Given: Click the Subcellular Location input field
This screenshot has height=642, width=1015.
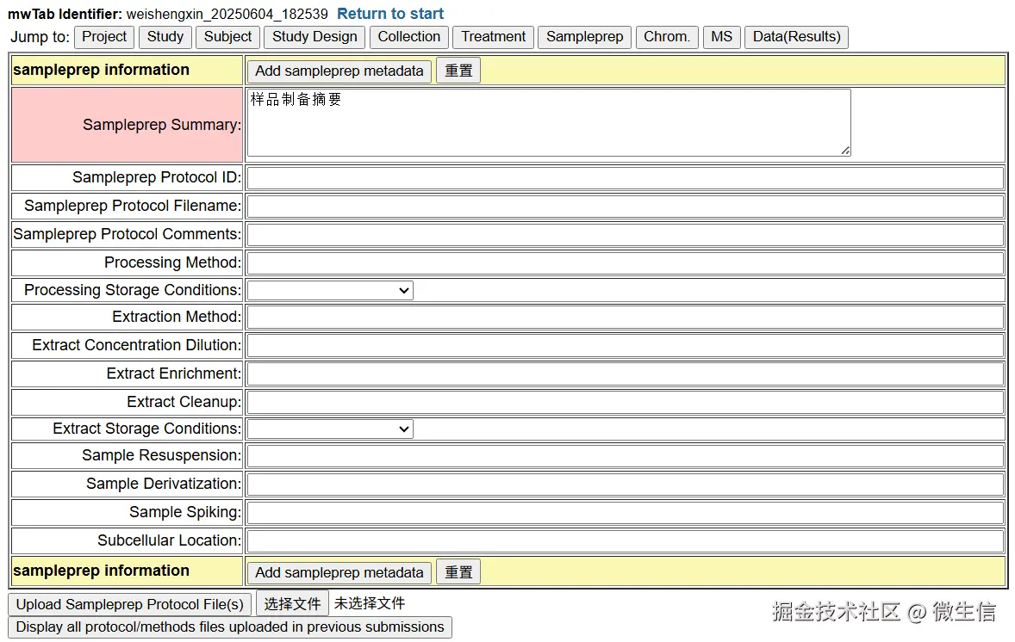Looking at the screenshot, I should (626, 542).
